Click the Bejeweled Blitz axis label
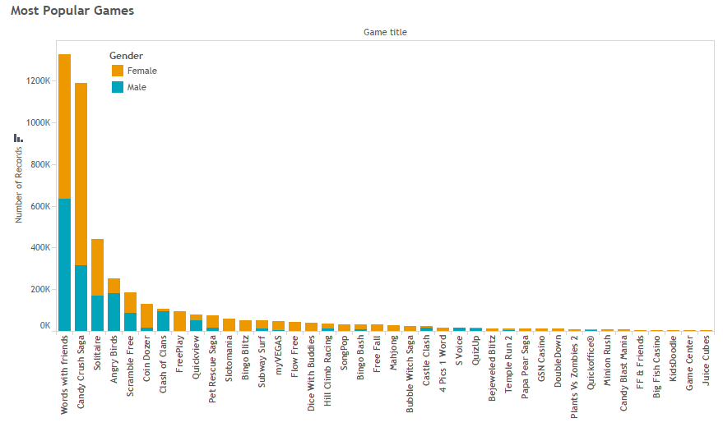 (x=492, y=368)
